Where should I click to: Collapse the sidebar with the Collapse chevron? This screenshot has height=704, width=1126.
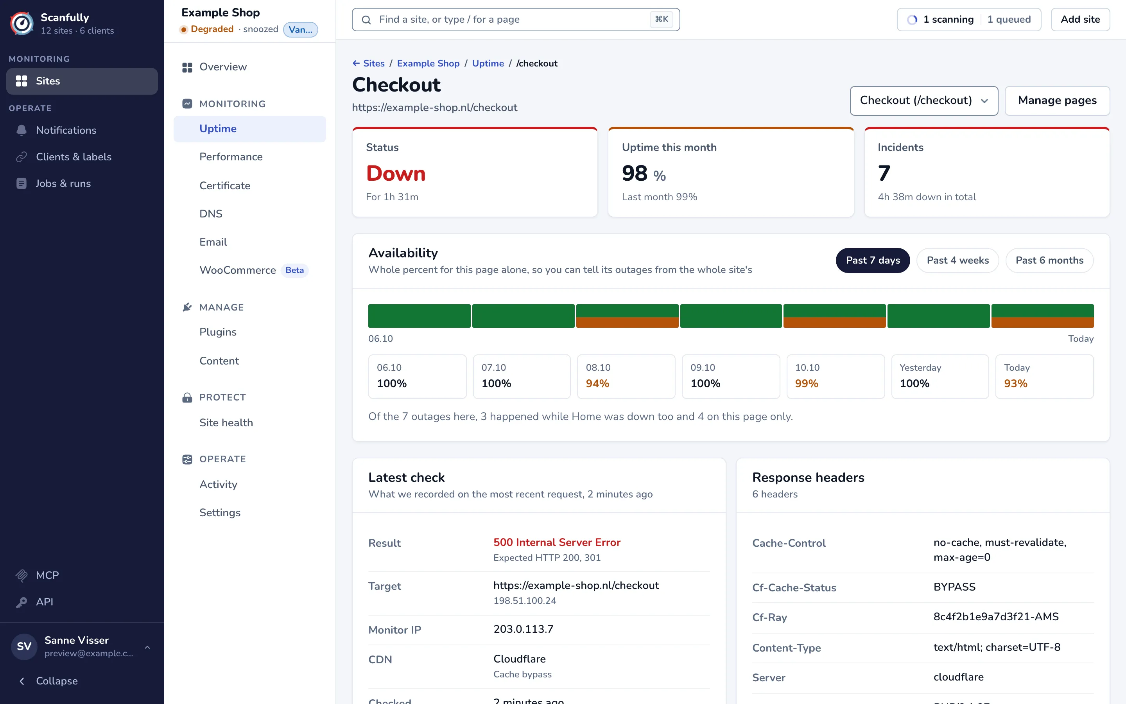coord(22,681)
